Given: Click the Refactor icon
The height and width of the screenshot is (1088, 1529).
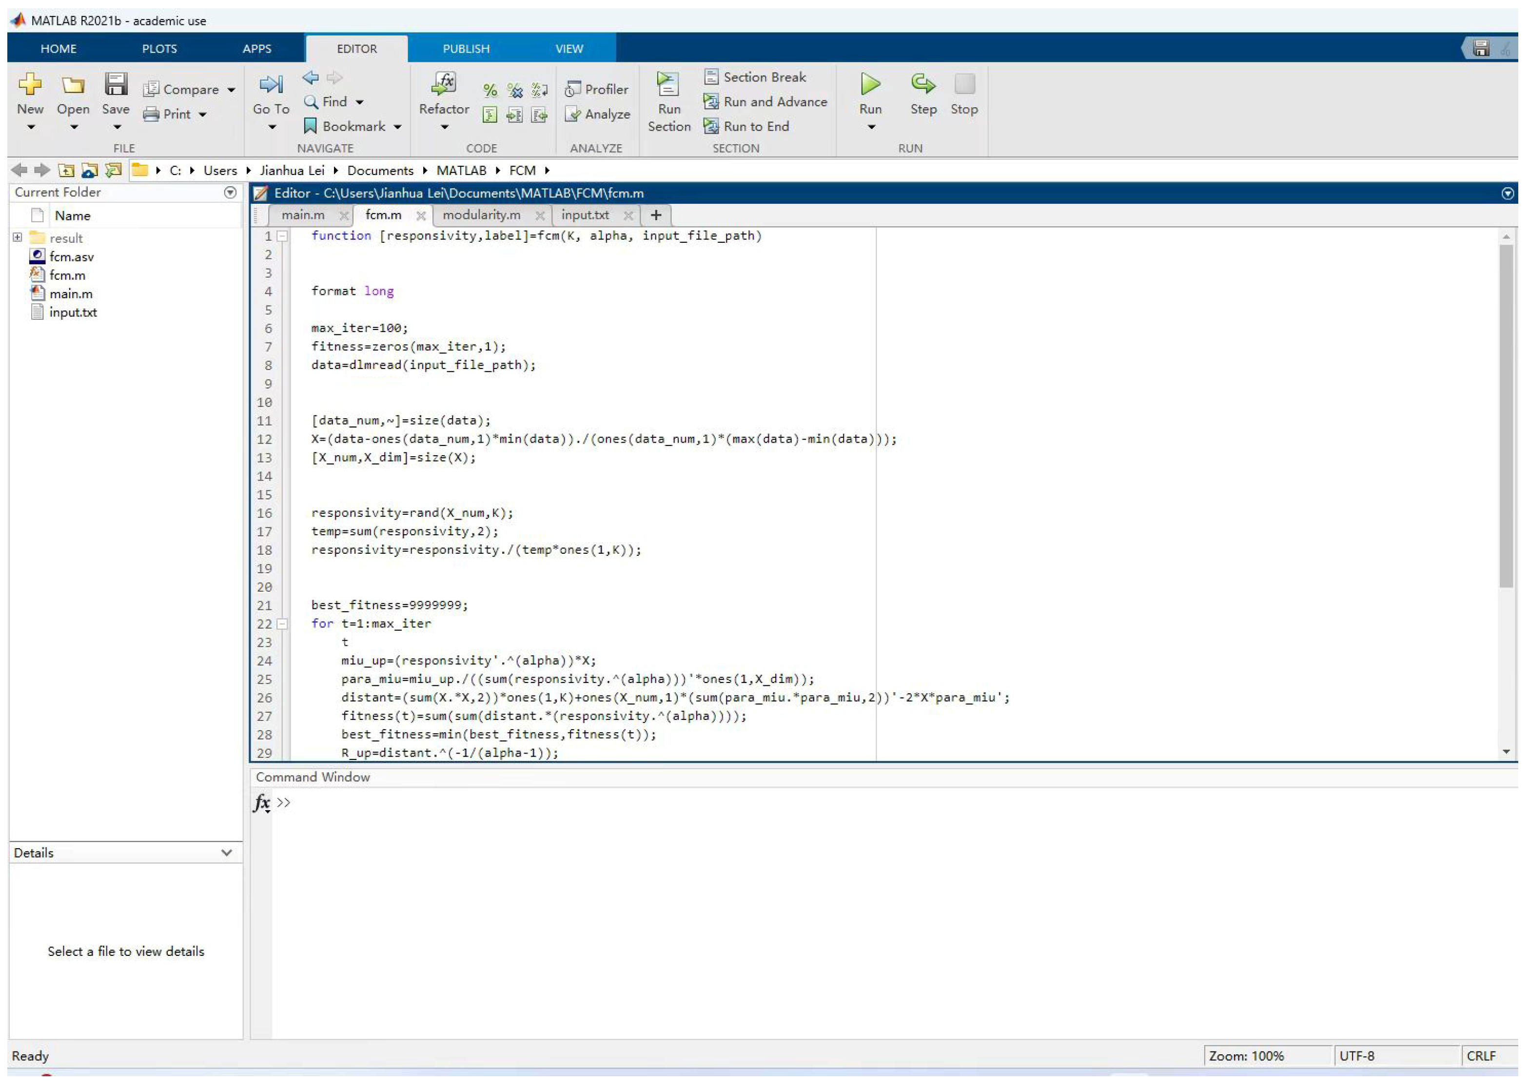Looking at the screenshot, I should pos(444,84).
